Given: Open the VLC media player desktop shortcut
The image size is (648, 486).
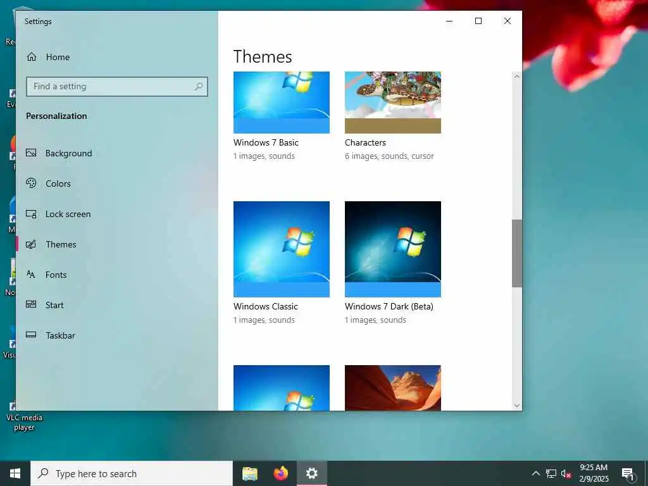Looking at the screenshot, I should (23, 416).
